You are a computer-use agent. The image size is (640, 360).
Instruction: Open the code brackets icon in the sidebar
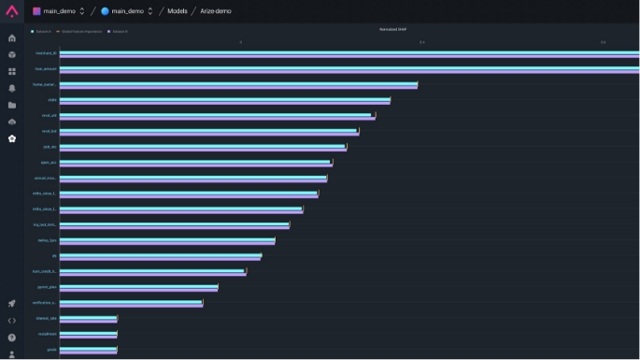coord(12,321)
